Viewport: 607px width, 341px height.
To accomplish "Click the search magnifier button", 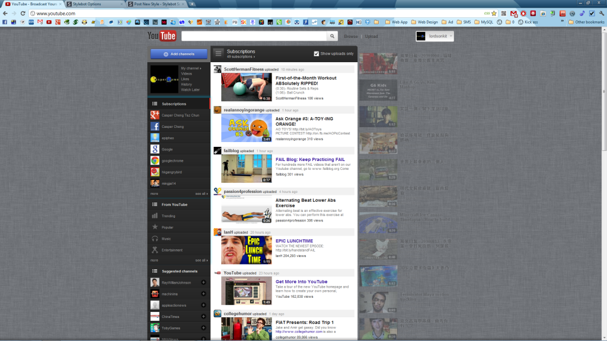I will [x=332, y=36].
